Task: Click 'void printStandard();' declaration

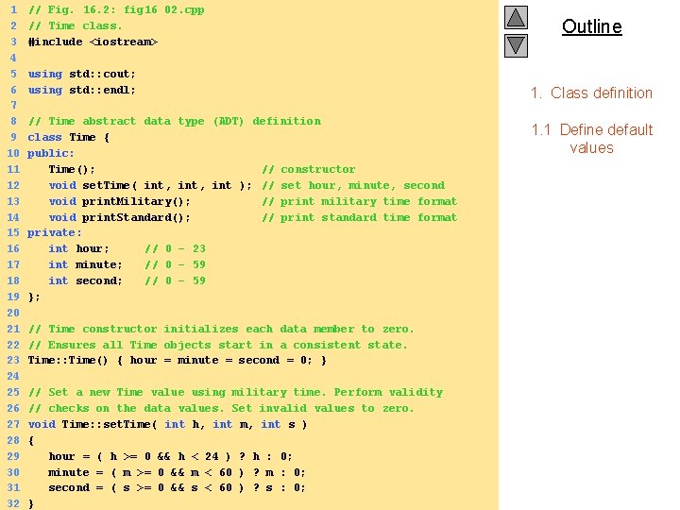Action: [x=119, y=217]
